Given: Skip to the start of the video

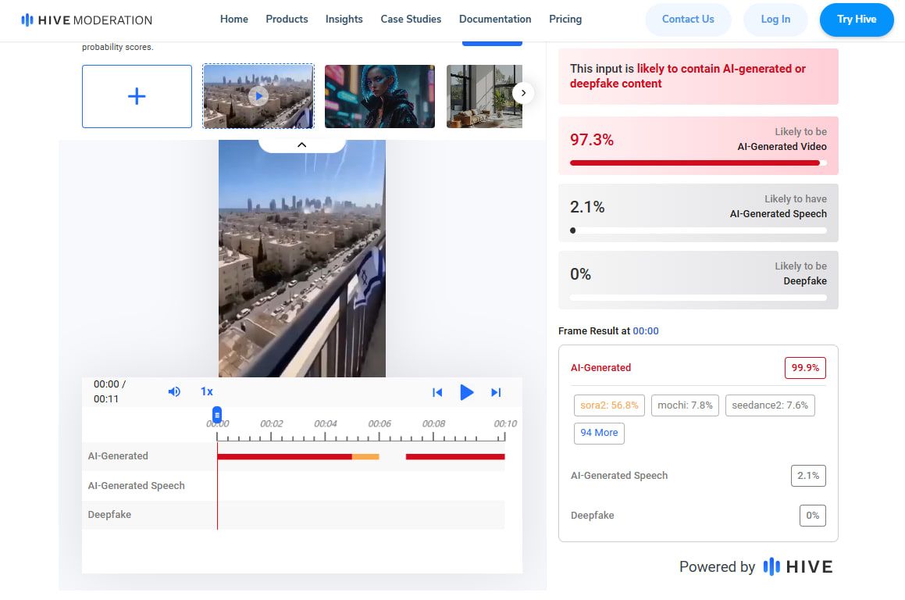Looking at the screenshot, I should (437, 393).
